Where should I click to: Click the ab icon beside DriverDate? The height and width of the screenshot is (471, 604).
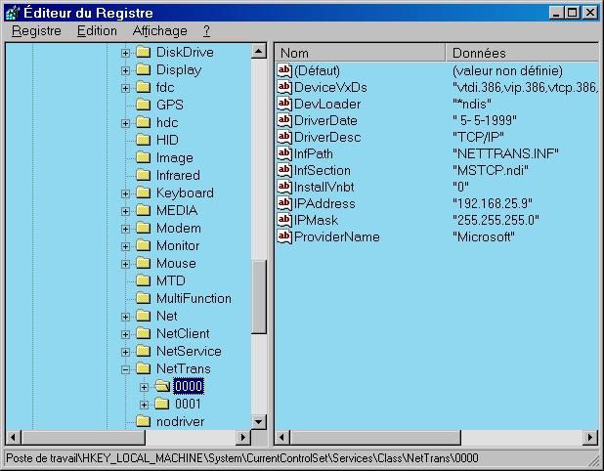(x=284, y=120)
